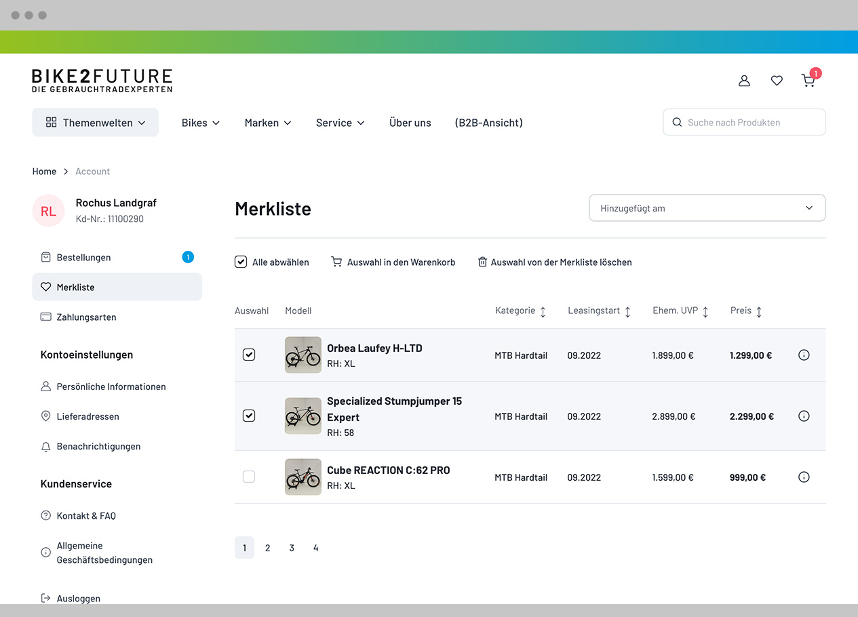Uncheck the Specialized Stumpjumper 15 Expert checkbox
Image resolution: width=858 pixels, height=617 pixels.
click(249, 416)
